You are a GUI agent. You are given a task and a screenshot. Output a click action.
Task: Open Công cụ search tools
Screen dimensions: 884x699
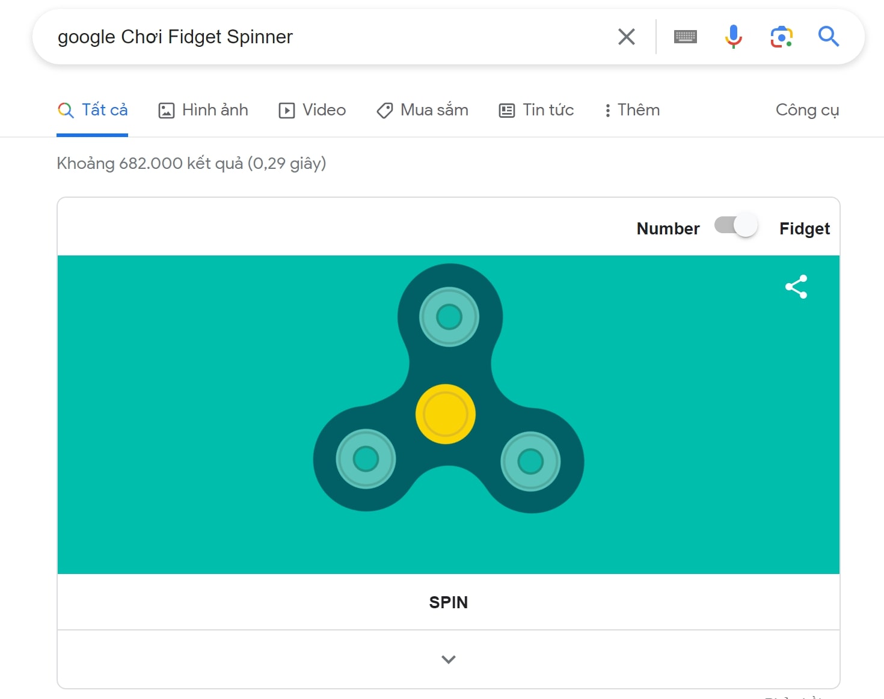(807, 110)
